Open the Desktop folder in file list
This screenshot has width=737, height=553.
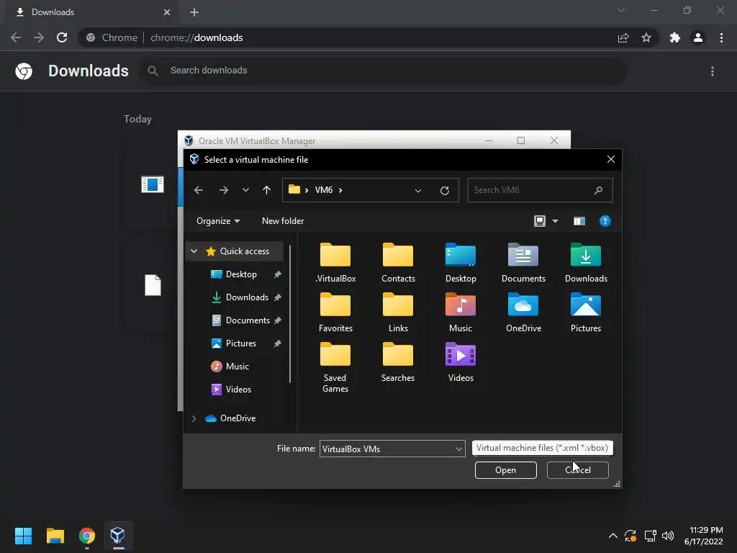coord(461,263)
